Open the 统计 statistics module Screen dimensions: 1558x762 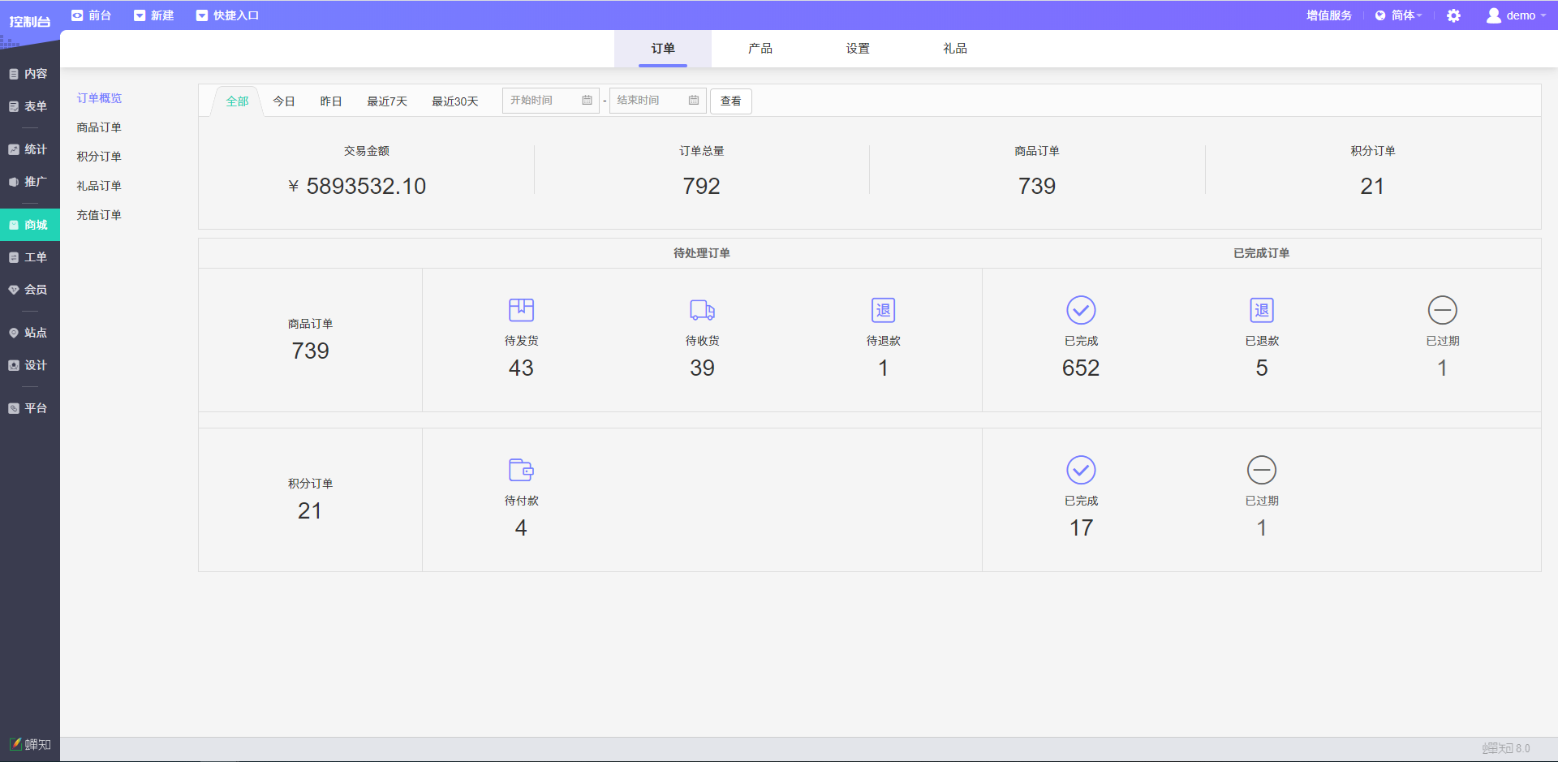30,149
